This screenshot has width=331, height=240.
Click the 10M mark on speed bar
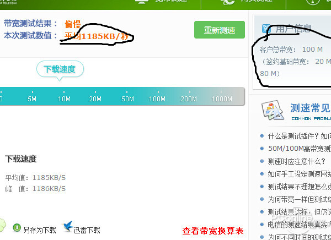click(65, 99)
